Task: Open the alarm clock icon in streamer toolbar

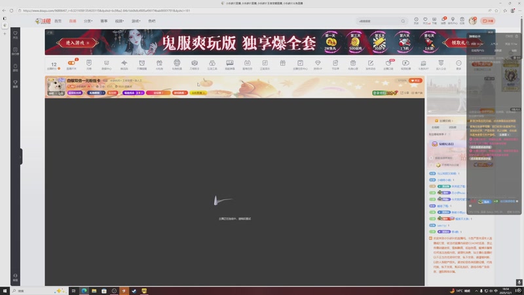Action: click(x=141, y=63)
